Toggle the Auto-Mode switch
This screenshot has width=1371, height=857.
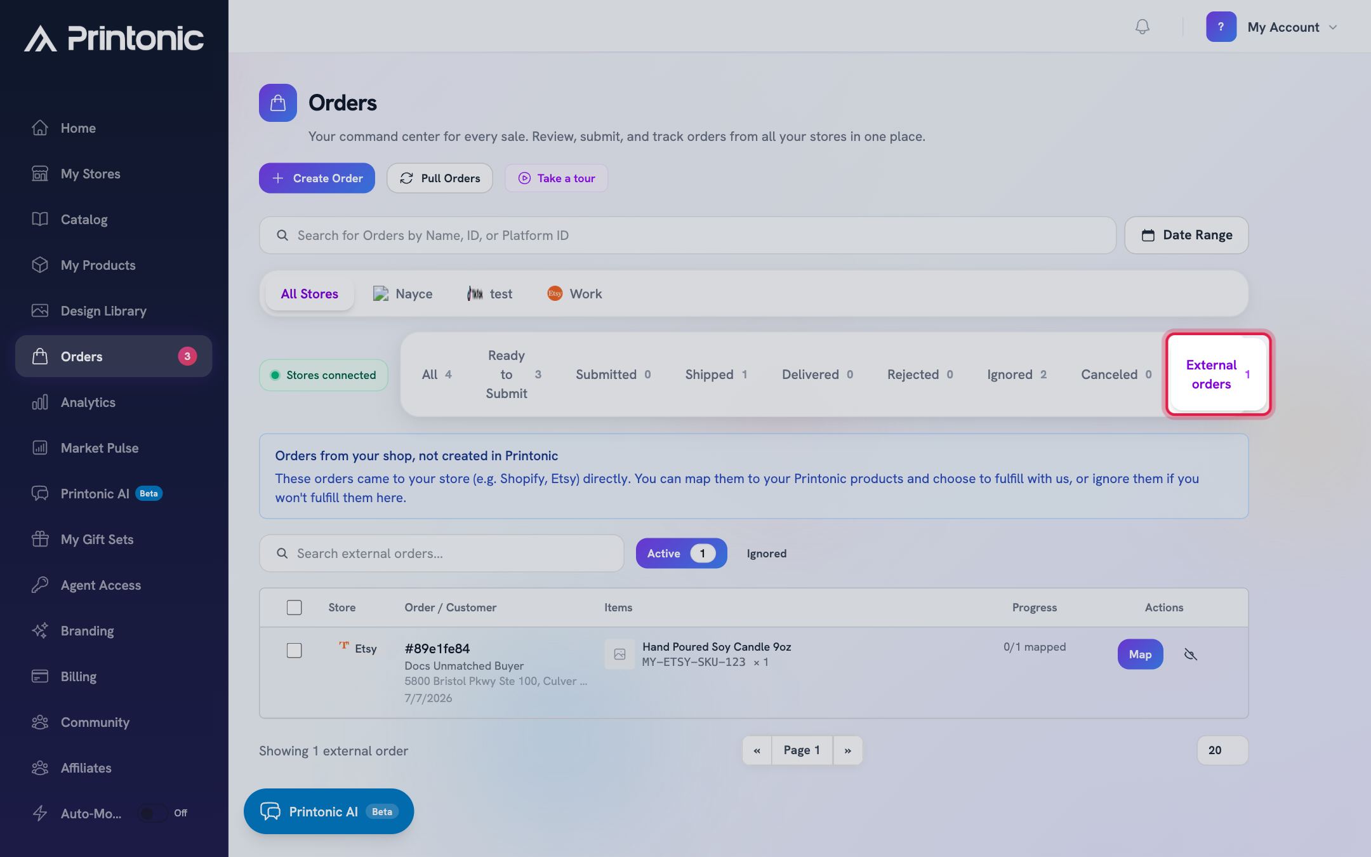153,813
